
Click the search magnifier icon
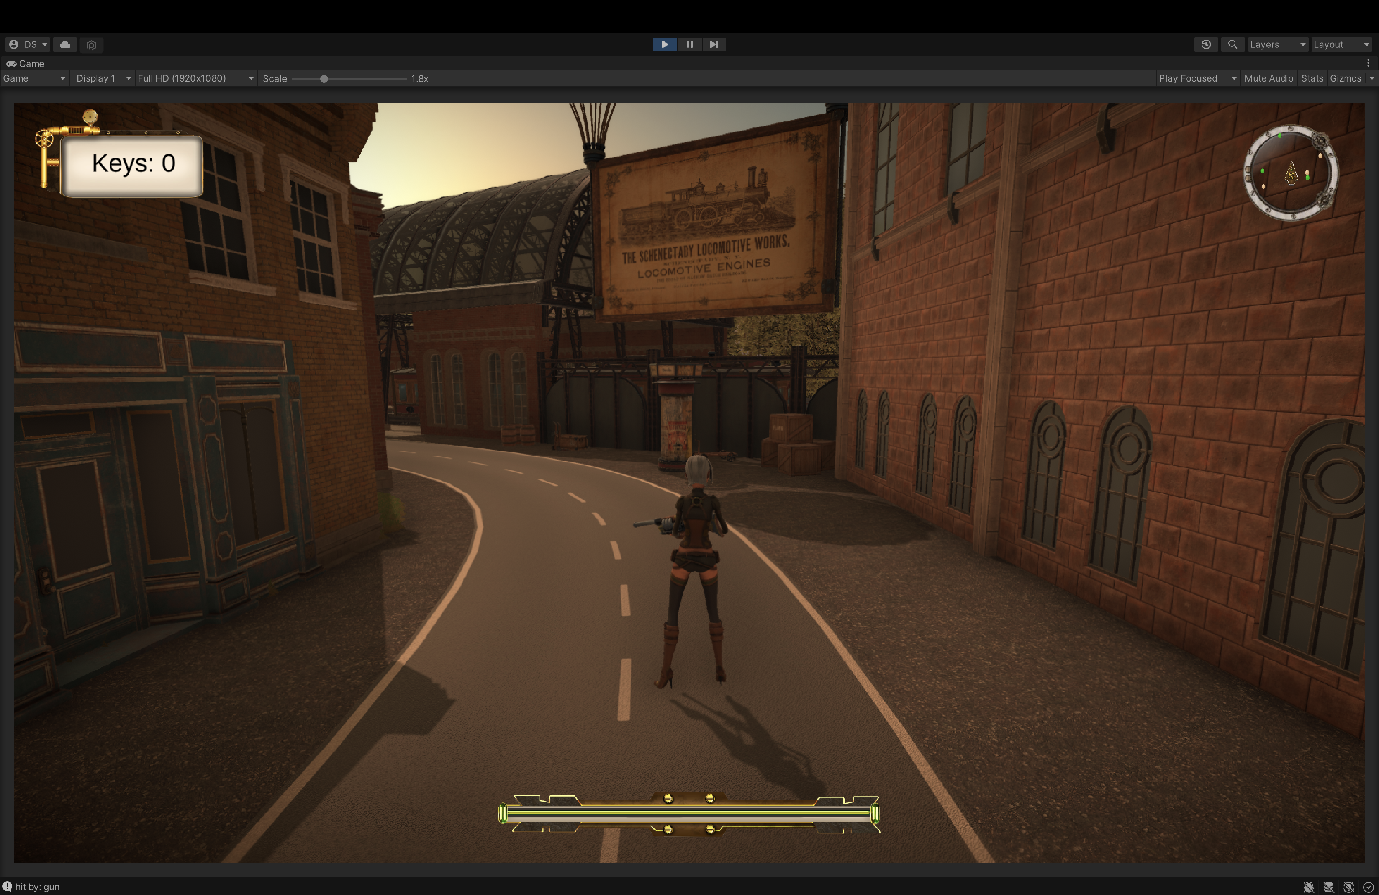coord(1232,44)
